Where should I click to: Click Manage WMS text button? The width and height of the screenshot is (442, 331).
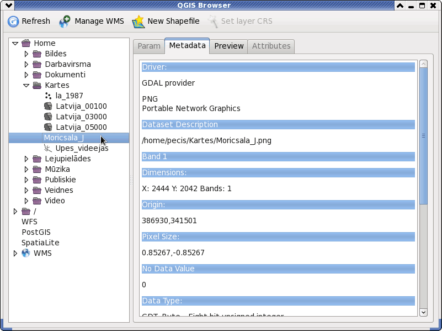(x=99, y=21)
